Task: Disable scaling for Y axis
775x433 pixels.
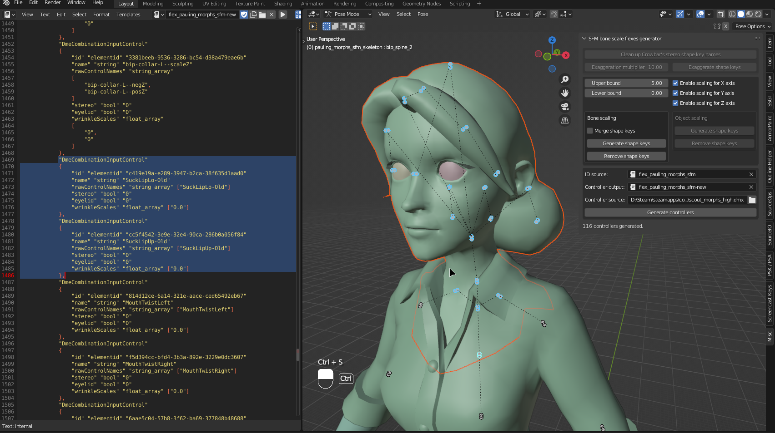Action: (x=675, y=93)
